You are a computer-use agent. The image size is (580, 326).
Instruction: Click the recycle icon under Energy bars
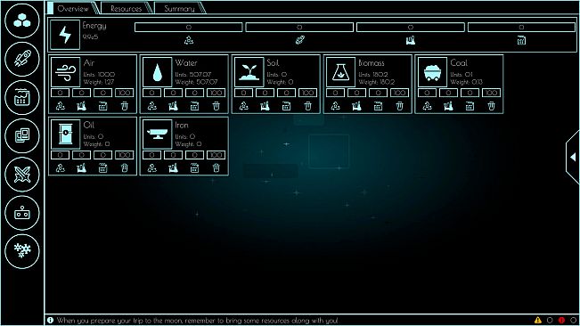(189, 40)
